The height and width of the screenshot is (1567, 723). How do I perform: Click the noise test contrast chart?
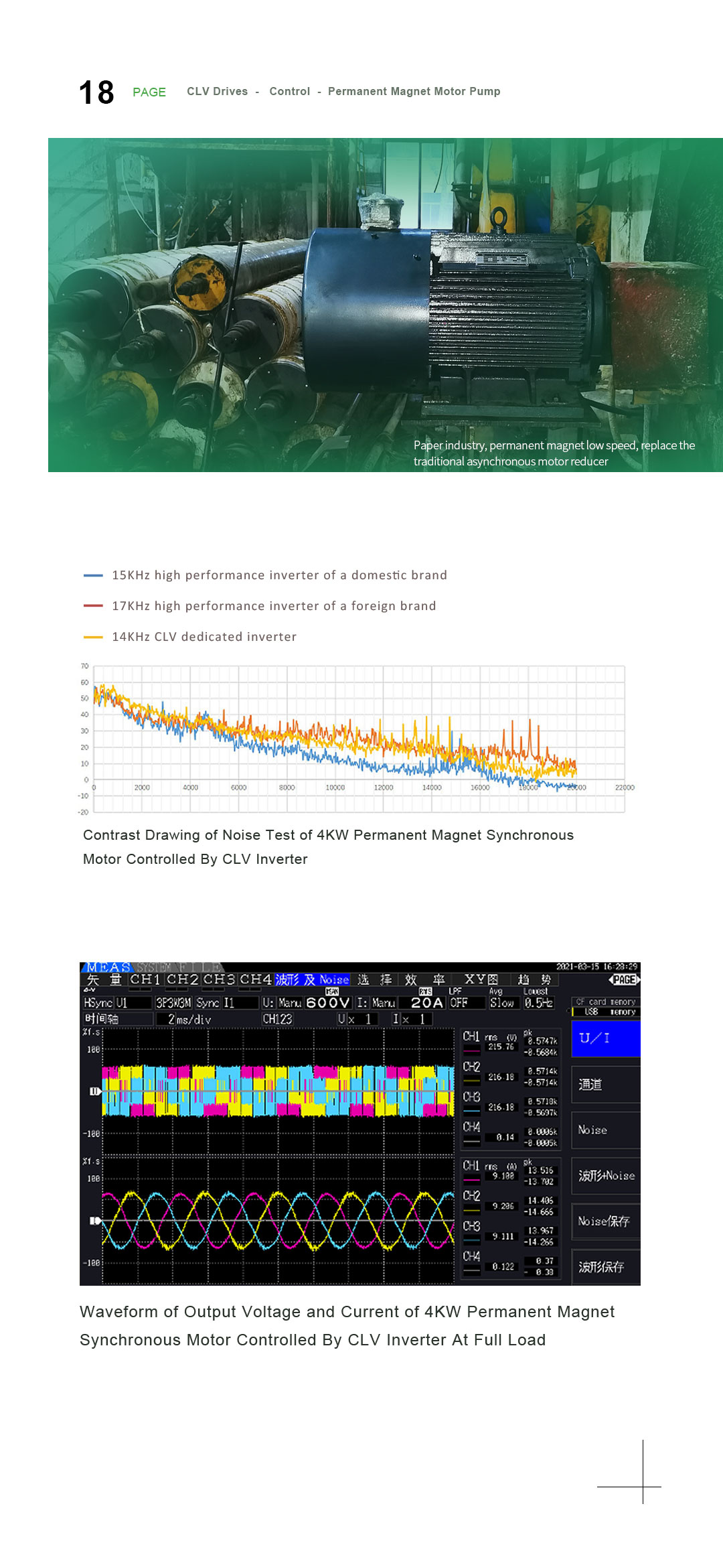tap(357, 739)
